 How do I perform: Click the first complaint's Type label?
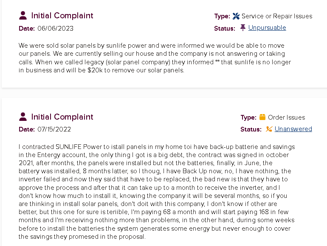coord(222,16)
